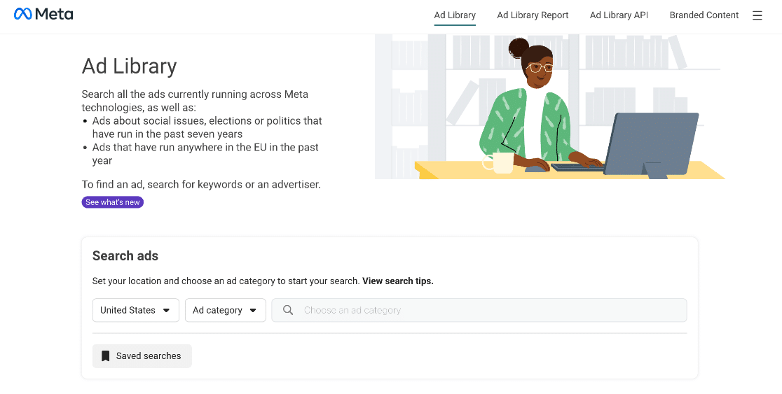Click the Ad Library heading text
Screen dimensions: 782x394
pyautogui.click(x=129, y=66)
